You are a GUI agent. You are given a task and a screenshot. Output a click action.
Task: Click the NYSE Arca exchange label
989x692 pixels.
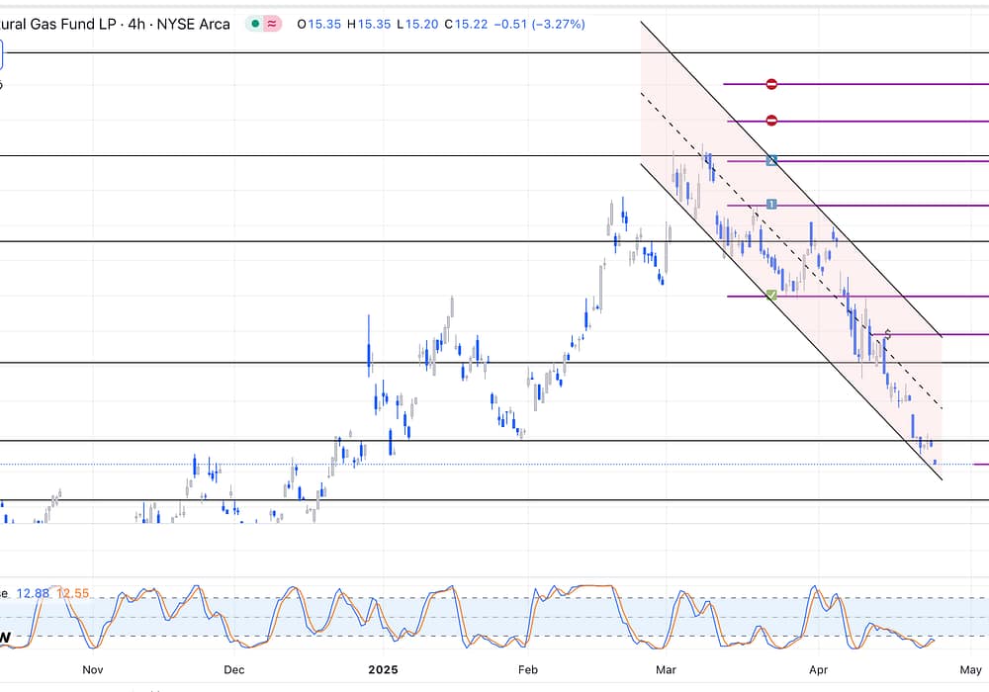click(x=194, y=23)
